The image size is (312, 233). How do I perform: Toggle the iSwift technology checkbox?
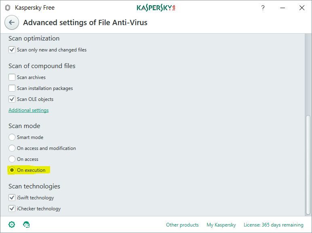[12, 198]
